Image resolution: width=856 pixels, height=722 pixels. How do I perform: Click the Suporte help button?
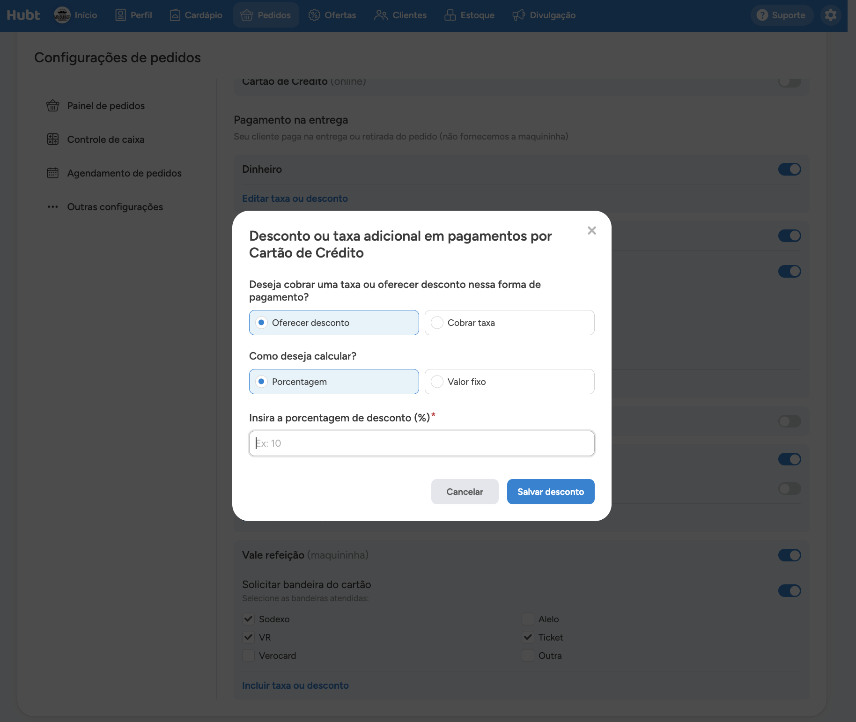(781, 15)
